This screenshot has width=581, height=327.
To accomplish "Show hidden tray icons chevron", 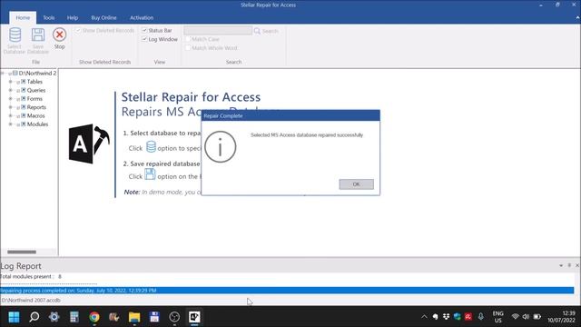I will 424,317.
